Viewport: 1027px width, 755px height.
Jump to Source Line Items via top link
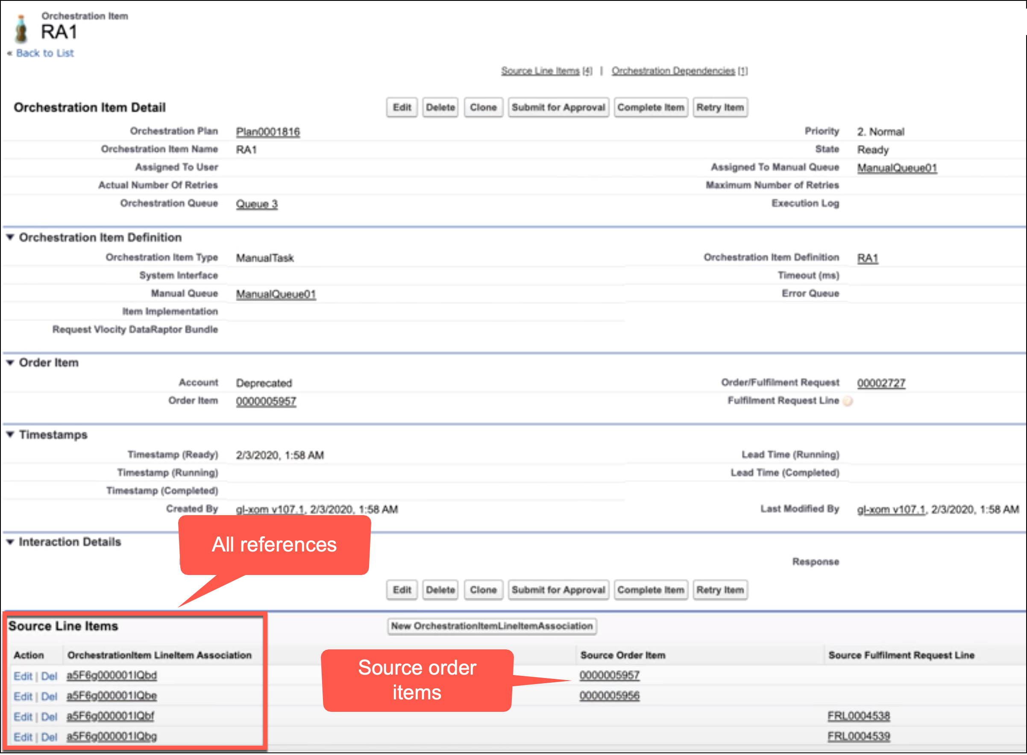pyautogui.click(x=541, y=71)
